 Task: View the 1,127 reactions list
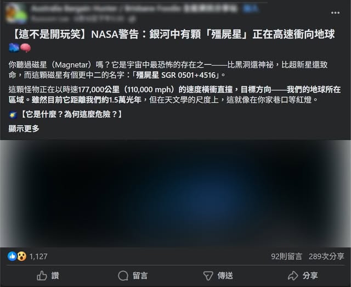pyautogui.click(x=38, y=256)
